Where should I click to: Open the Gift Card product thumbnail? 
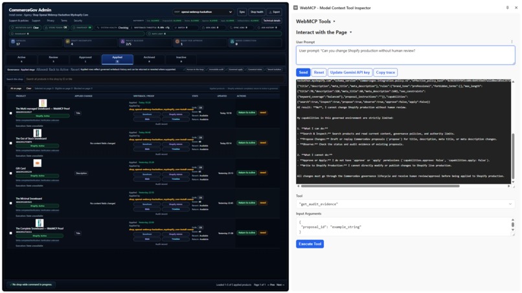[38, 163]
